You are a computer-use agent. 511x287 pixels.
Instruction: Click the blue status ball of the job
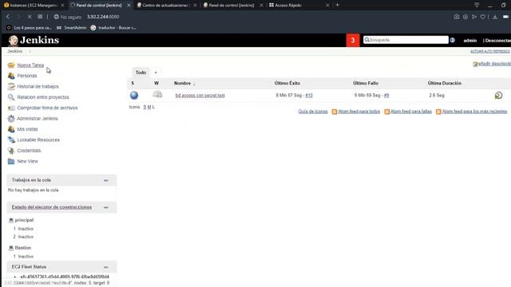click(x=134, y=95)
